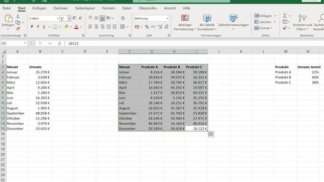Toggle align text left
Image resolution: width=324 pixels, height=182 pixels.
click(x=90, y=27)
